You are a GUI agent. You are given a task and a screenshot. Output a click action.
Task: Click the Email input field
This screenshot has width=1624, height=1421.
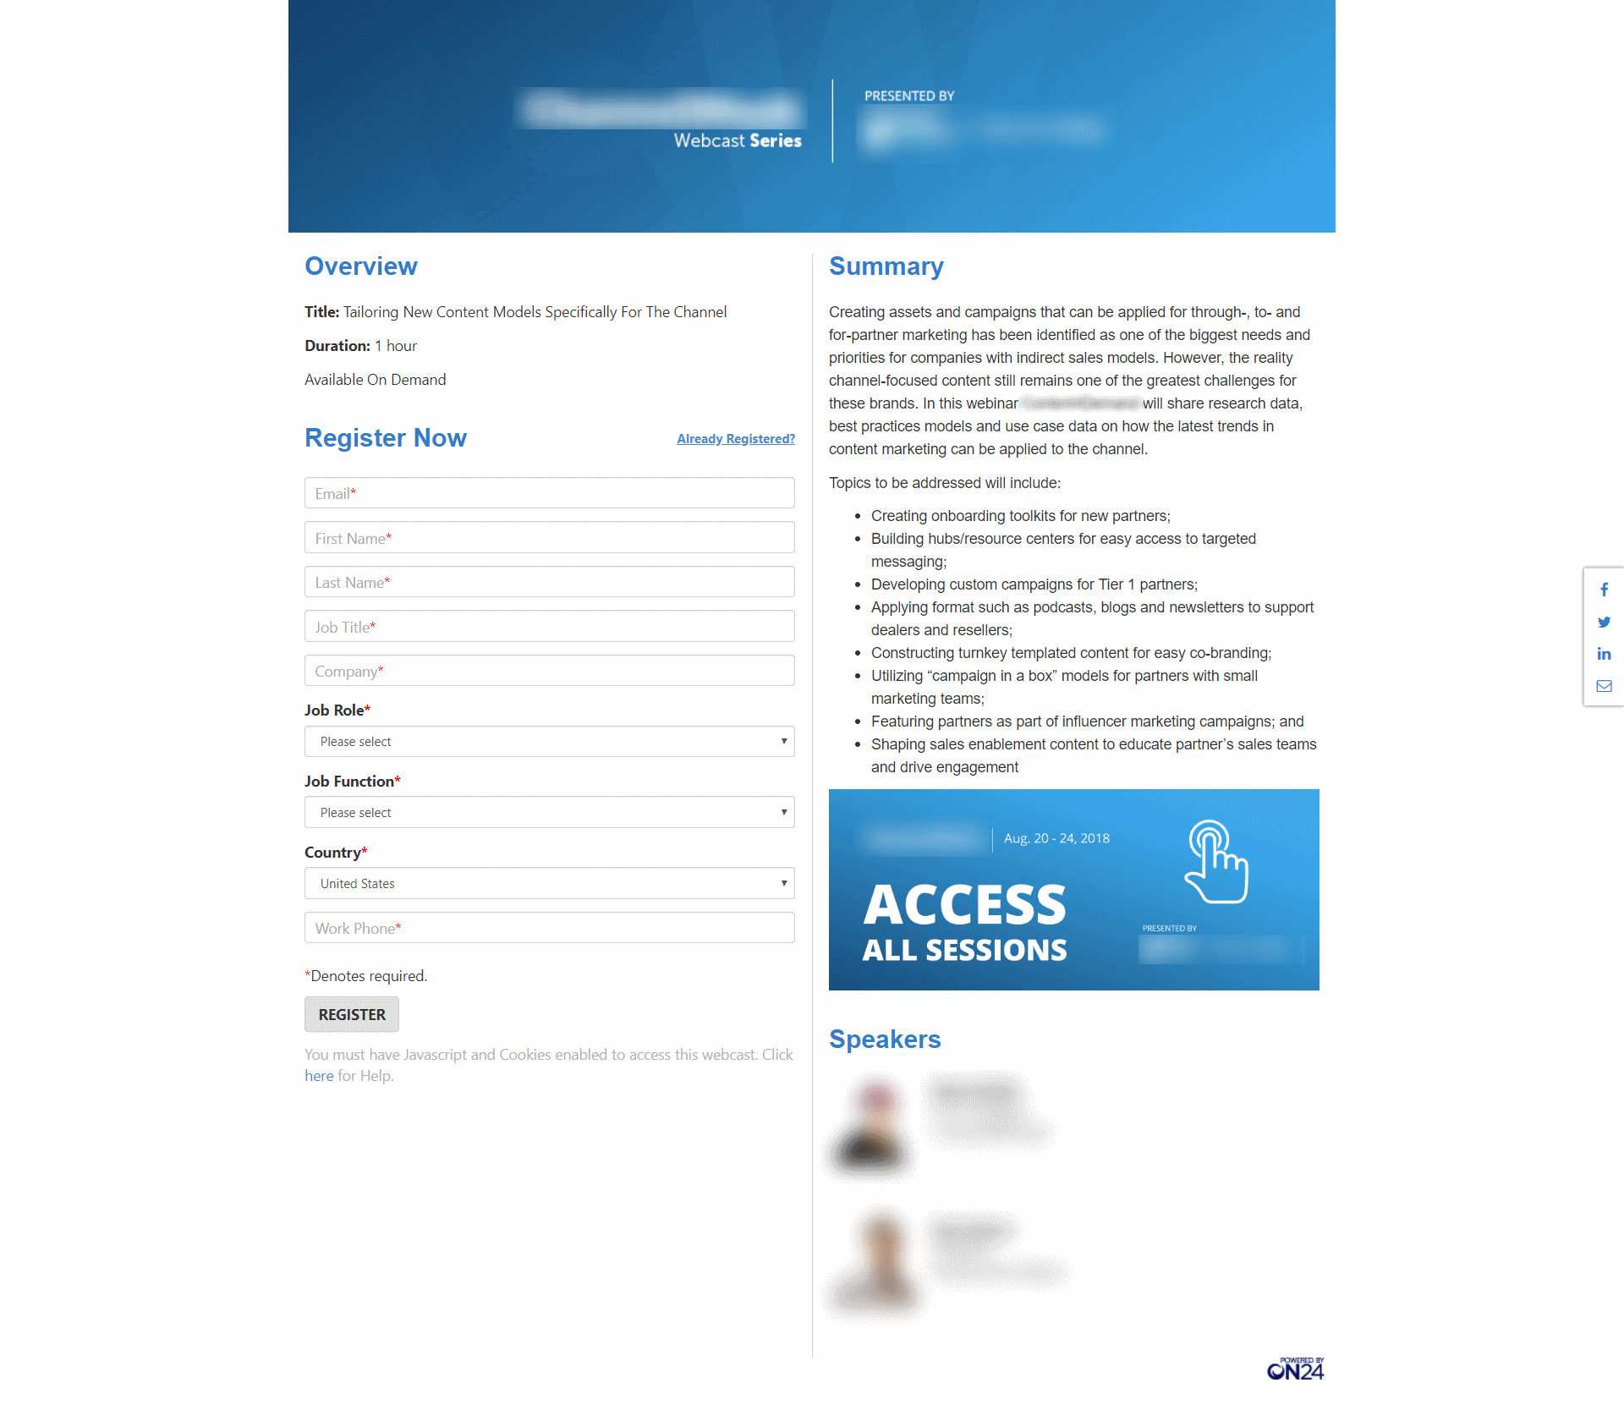point(548,493)
